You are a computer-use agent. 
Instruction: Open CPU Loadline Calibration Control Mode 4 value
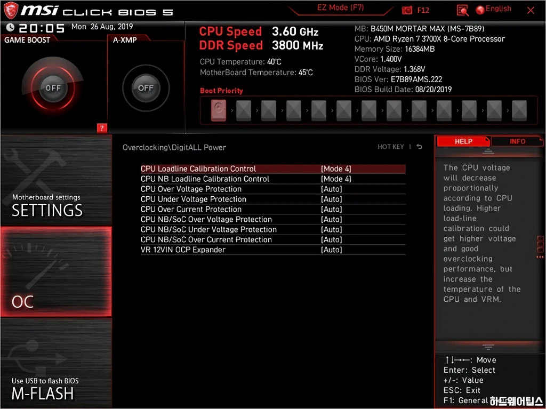tap(336, 169)
